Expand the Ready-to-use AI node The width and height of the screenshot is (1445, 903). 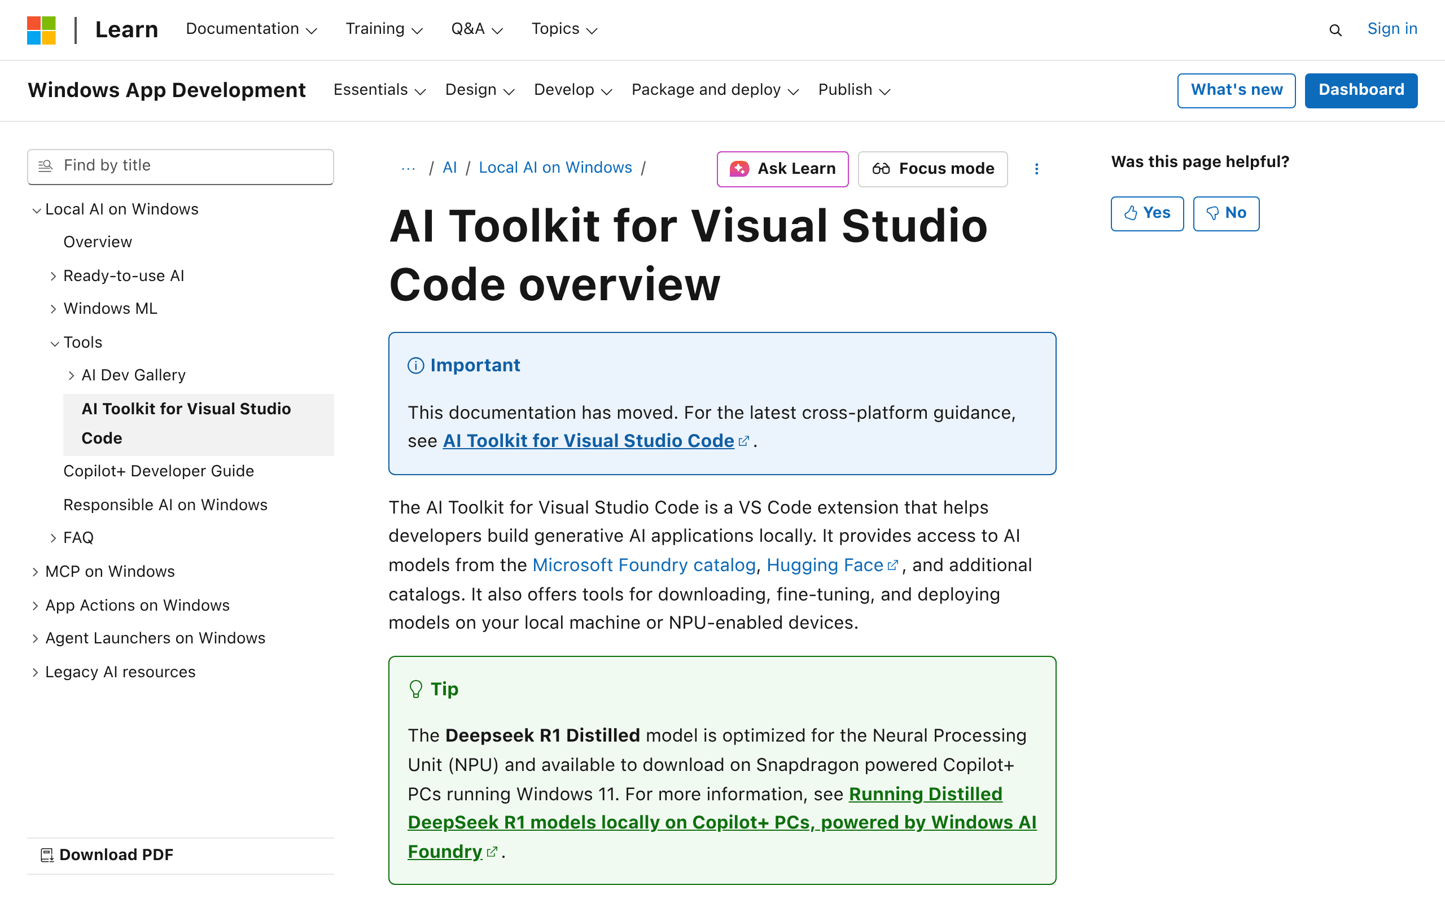53,276
